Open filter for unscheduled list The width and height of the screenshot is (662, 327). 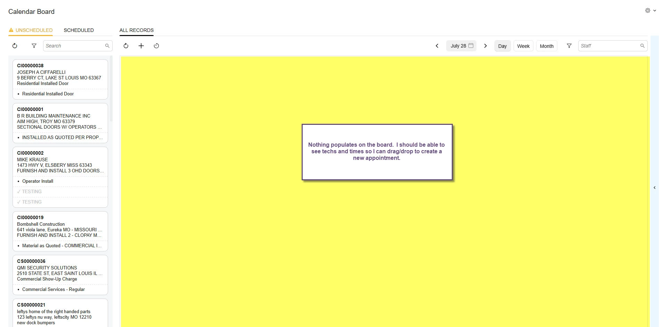click(x=34, y=46)
